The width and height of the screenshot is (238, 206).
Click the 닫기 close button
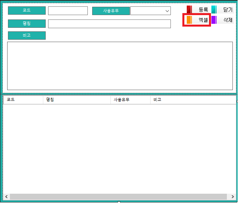tap(223, 10)
